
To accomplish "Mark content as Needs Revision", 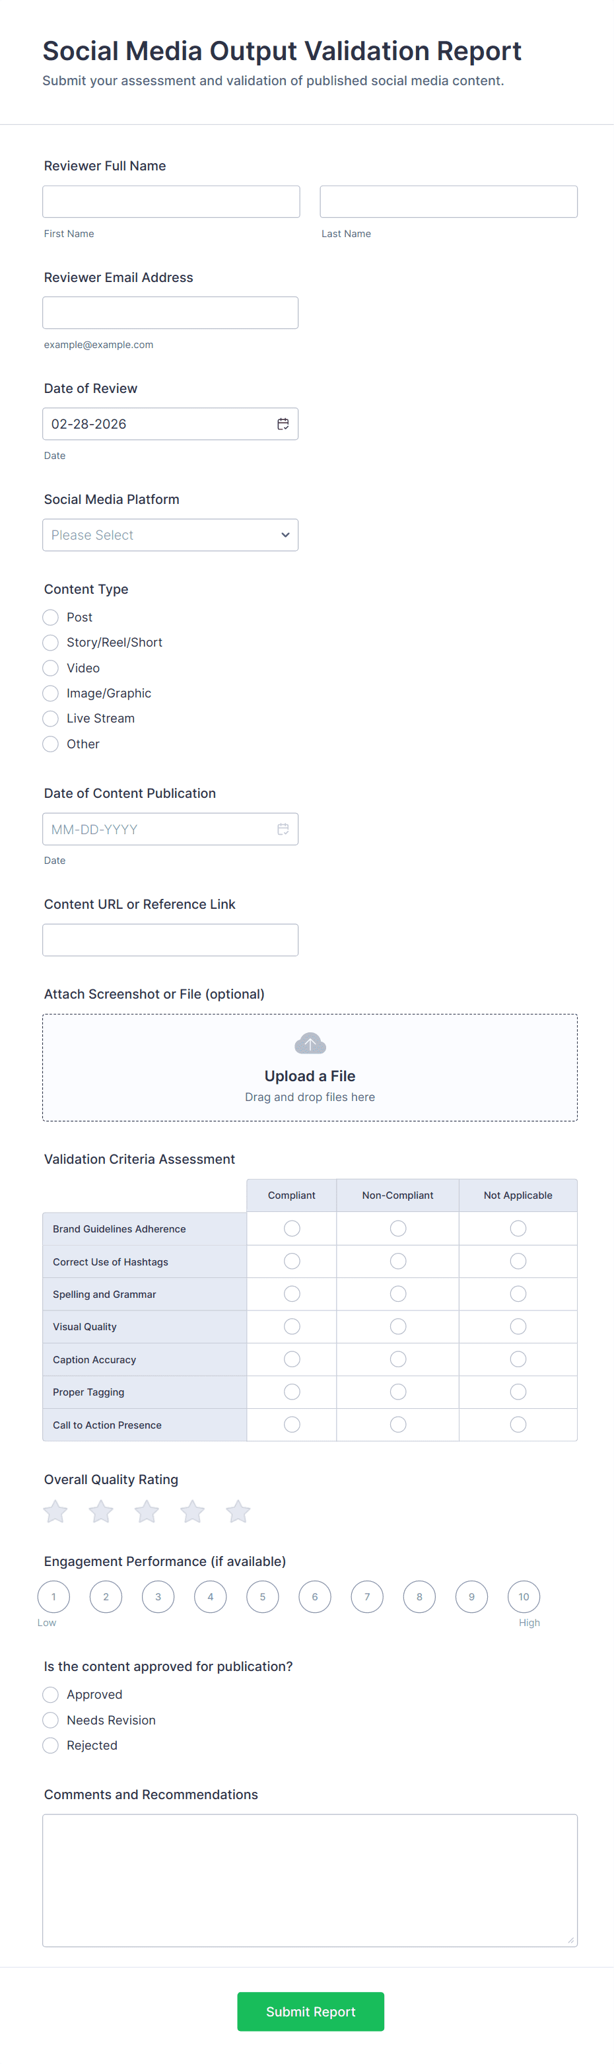I will 50,1721.
